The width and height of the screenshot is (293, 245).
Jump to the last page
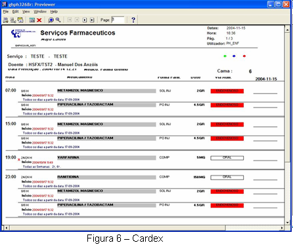coord(92,20)
